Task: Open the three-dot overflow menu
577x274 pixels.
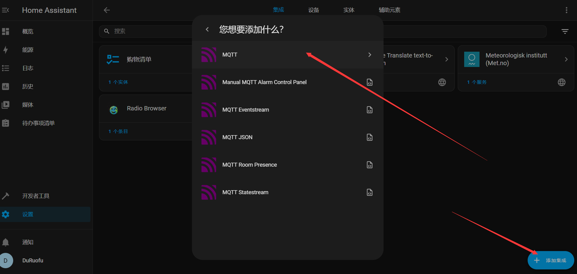Action: pyautogui.click(x=566, y=10)
